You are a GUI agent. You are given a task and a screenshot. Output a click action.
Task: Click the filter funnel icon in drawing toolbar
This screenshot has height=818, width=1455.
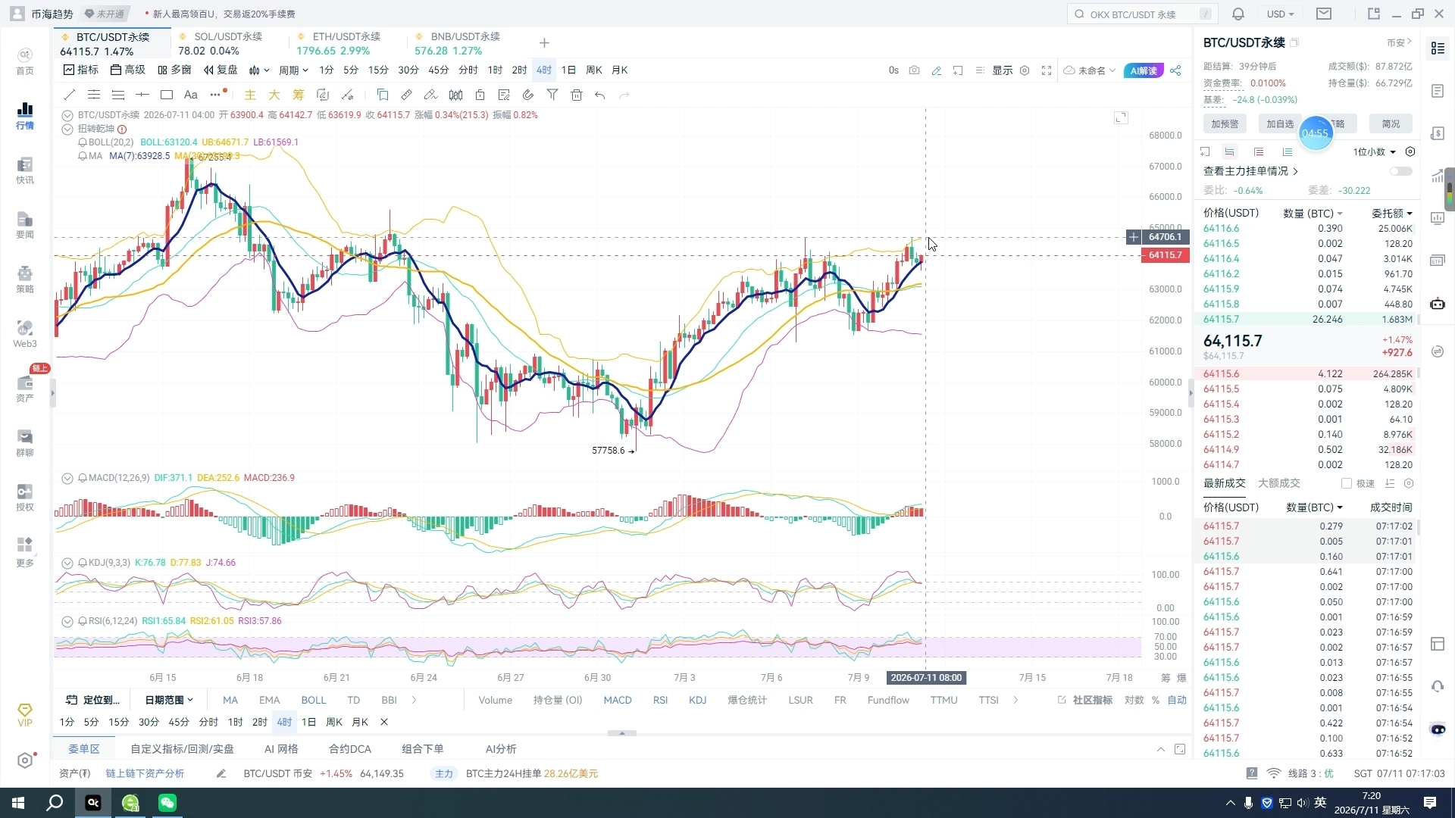click(x=552, y=95)
